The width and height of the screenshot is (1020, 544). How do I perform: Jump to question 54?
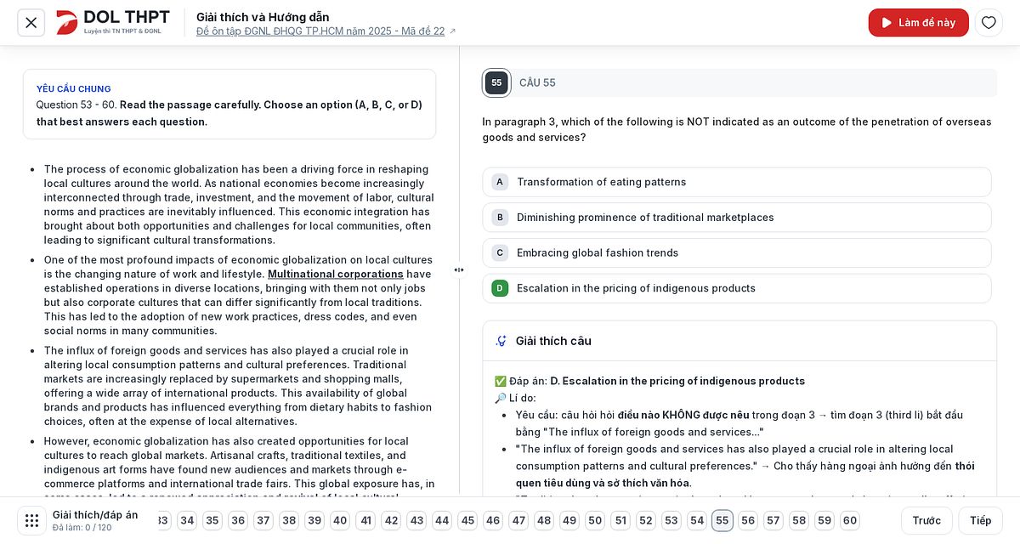(697, 520)
